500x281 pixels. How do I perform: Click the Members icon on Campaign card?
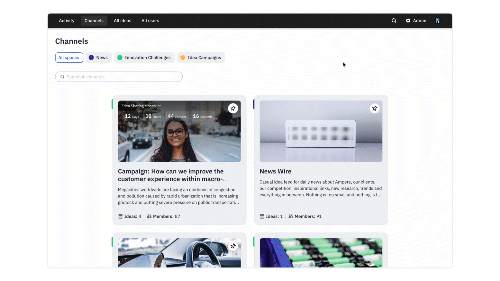pyautogui.click(x=149, y=216)
